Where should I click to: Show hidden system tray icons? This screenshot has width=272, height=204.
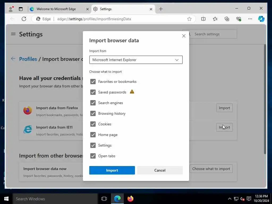click(x=229, y=199)
